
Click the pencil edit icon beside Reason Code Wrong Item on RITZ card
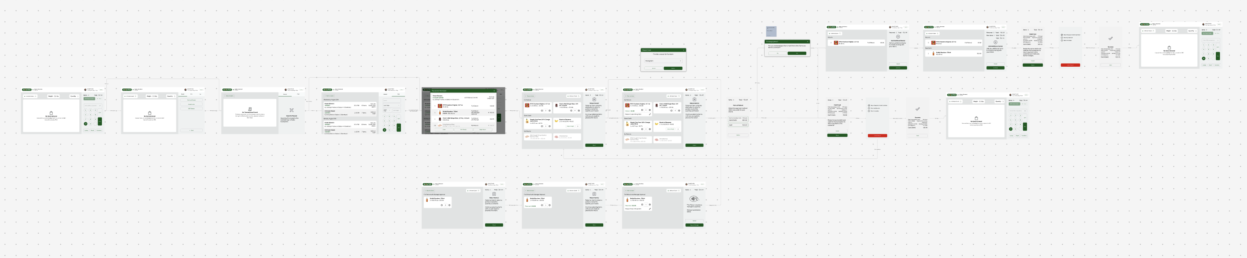point(650,114)
